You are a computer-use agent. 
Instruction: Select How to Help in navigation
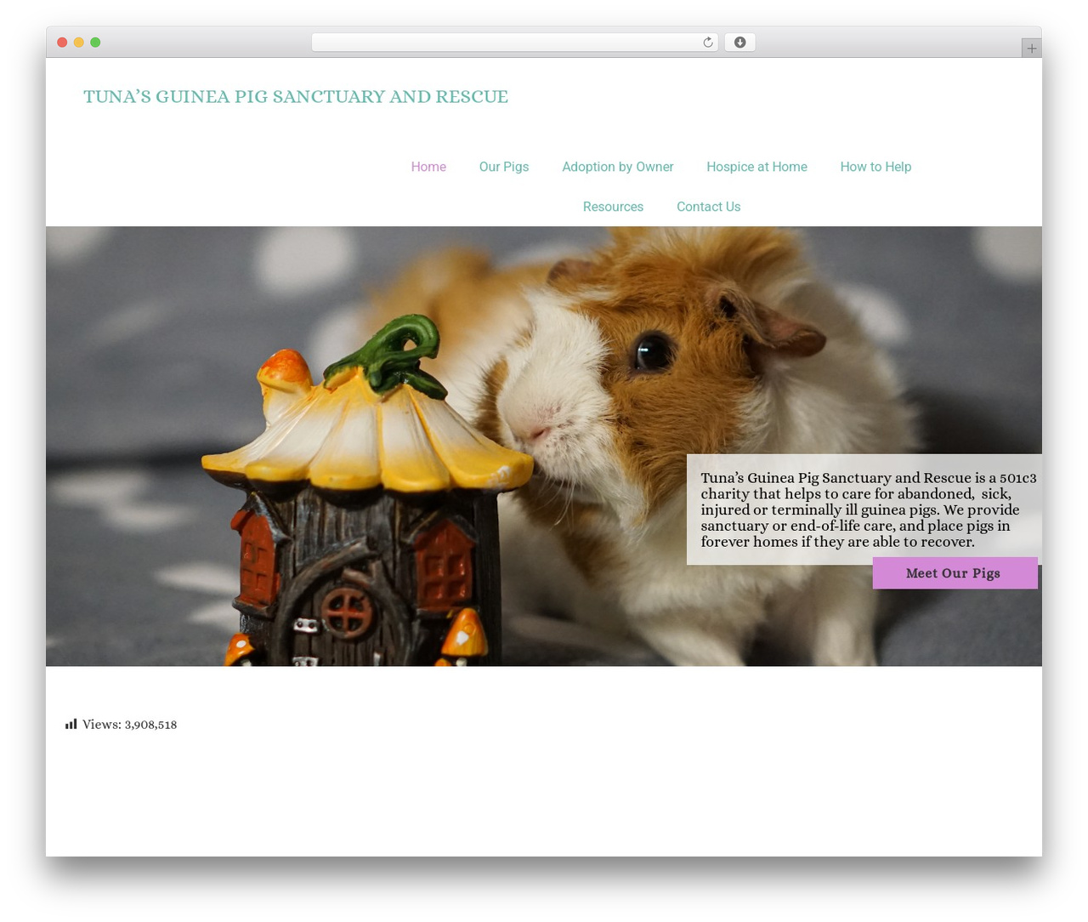875,167
